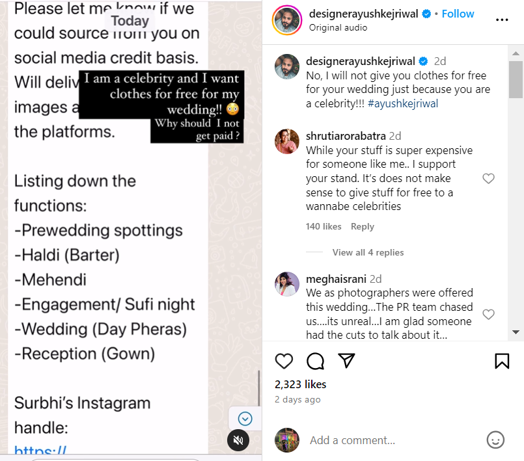Open meghaisrani's profile avatar
Screen dimensions: 524x461
click(287, 284)
